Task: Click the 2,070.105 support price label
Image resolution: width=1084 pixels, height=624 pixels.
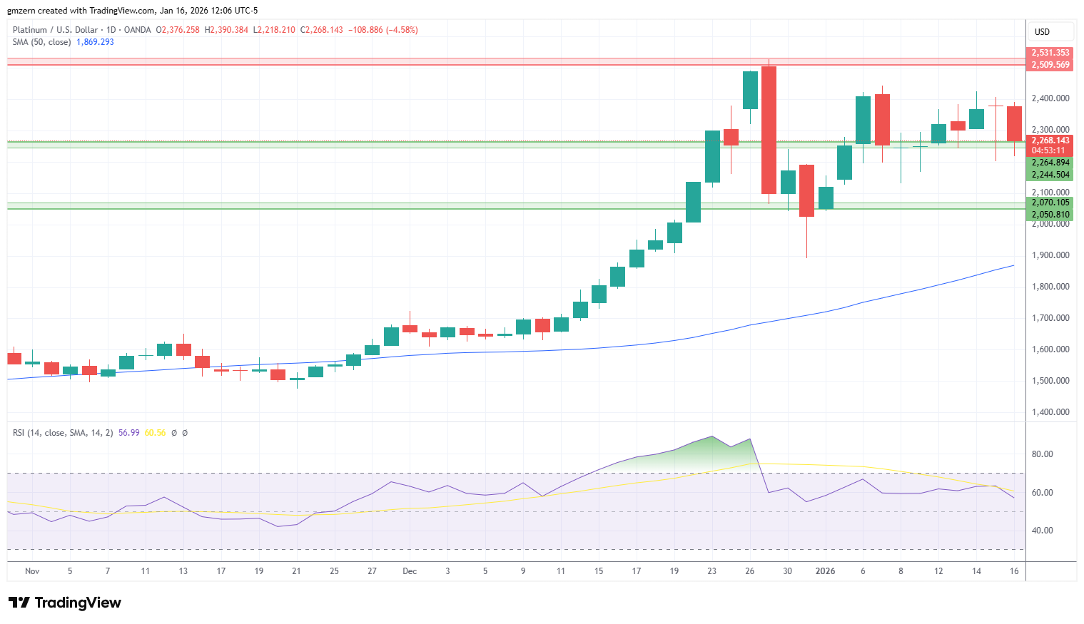Action: pos(1050,203)
